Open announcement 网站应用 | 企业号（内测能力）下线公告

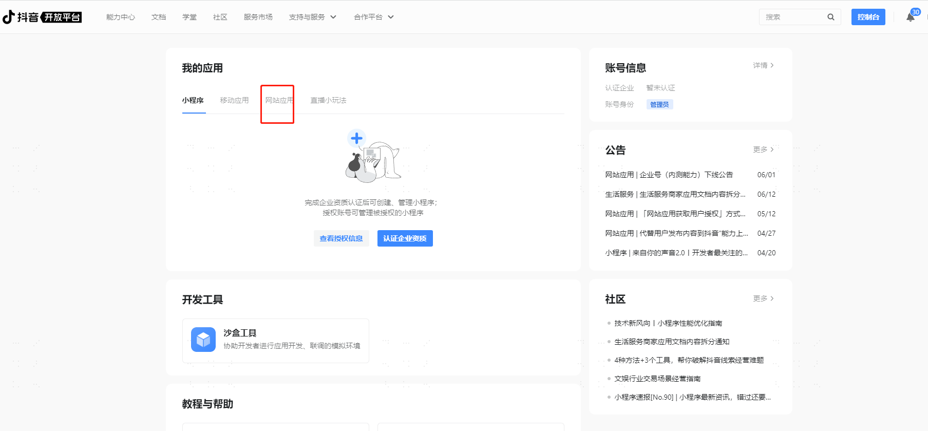click(x=669, y=175)
